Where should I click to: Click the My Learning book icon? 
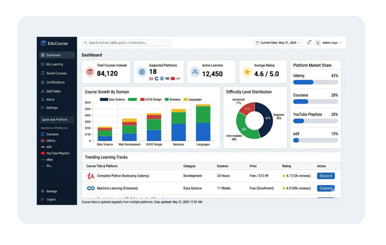43,64
